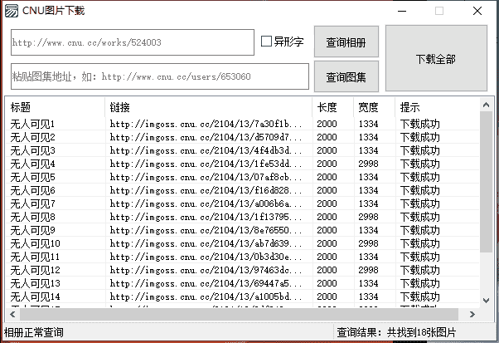Click the 链接 column header
This screenshot has width=499, height=343.
[x=207, y=107]
